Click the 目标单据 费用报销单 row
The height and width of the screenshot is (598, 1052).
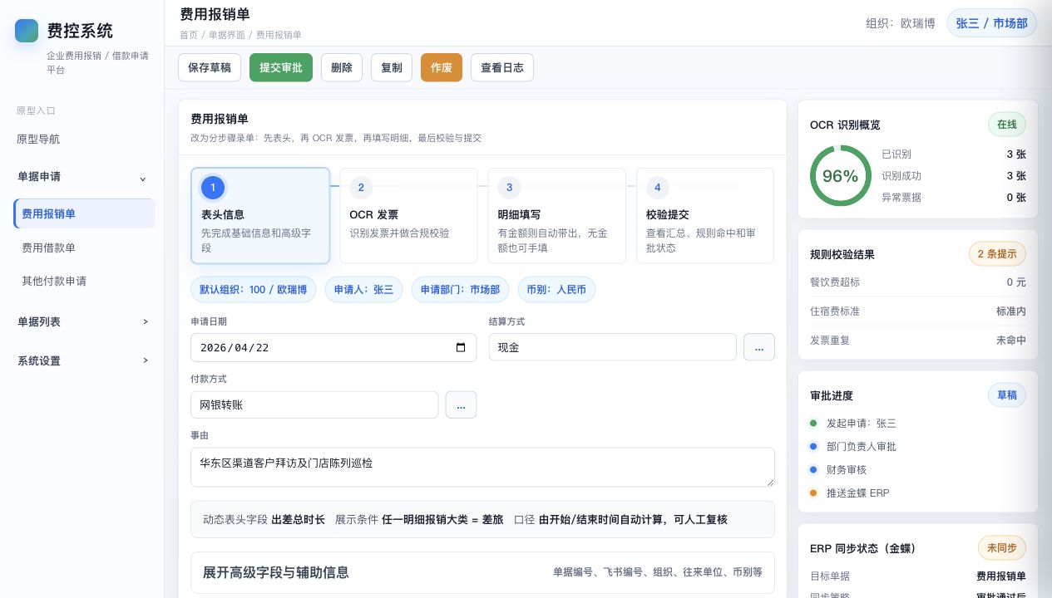[918, 576]
